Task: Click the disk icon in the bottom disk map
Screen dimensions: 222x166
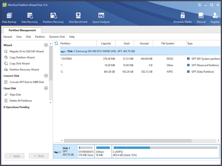Action: tap(58, 152)
